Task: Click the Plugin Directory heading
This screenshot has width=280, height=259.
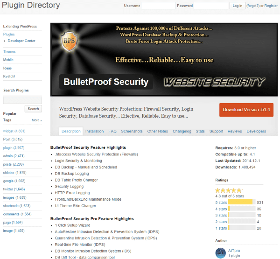Action: (31, 5)
